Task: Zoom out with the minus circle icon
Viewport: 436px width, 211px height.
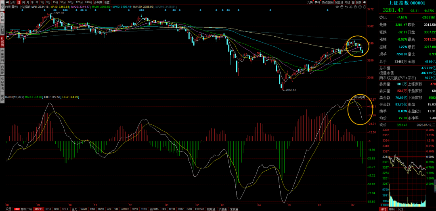Action: (x=365, y=7)
